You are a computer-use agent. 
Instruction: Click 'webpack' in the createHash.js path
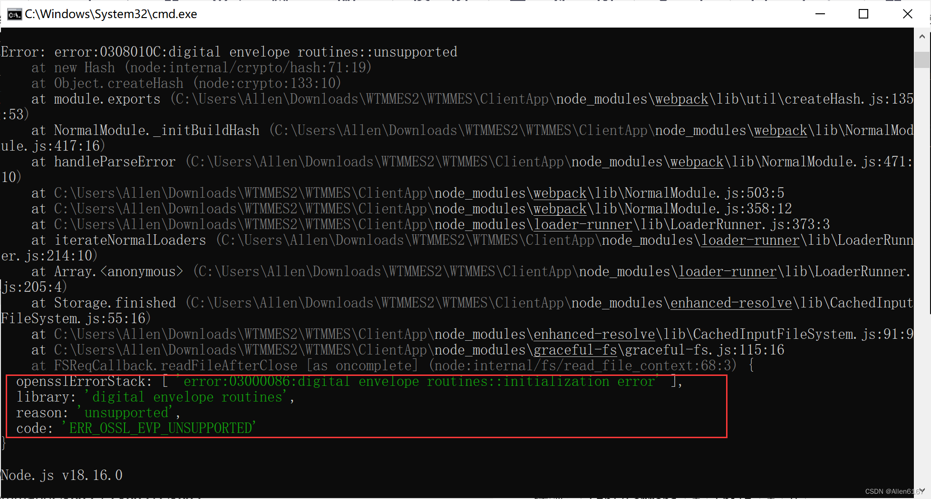pyautogui.click(x=681, y=99)
